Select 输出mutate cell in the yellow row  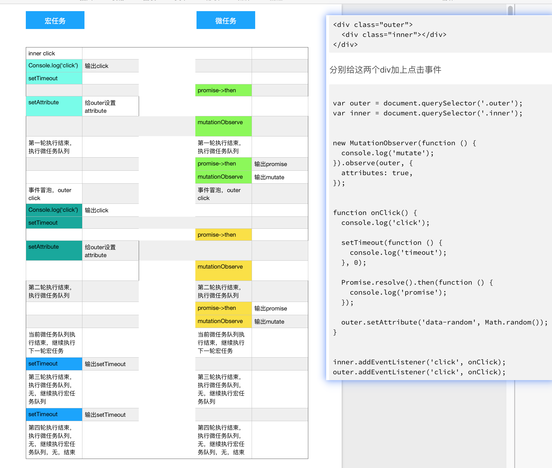280,321
